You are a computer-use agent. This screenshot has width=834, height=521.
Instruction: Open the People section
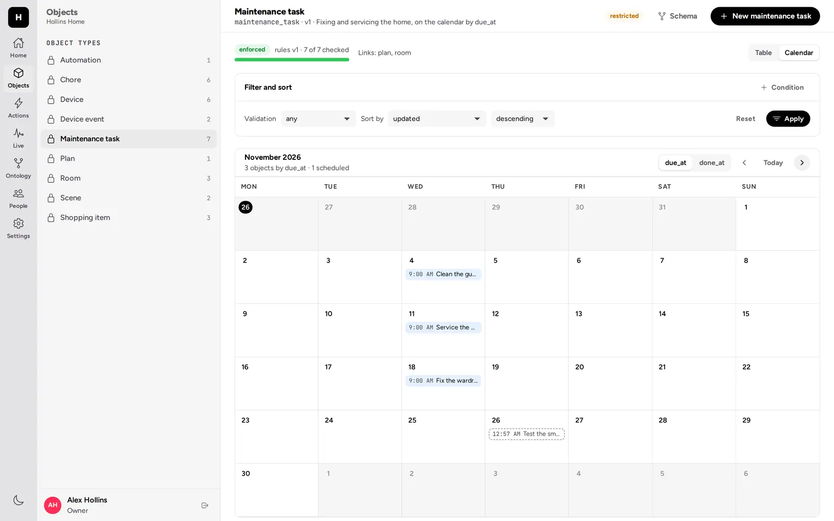click(18, 199)
